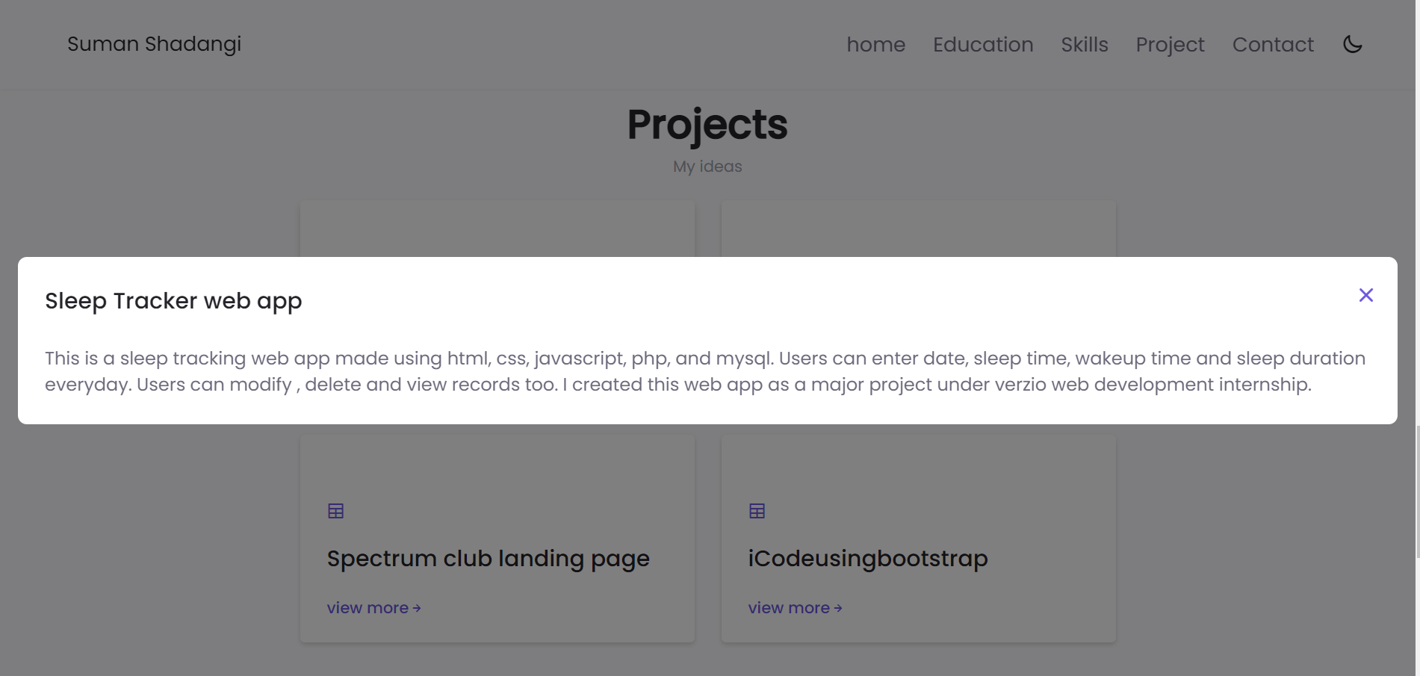Close the Sleep Tracker popup with the X
The height and width of the screenshot is (676, 1420).
[x=1366, y=295]
